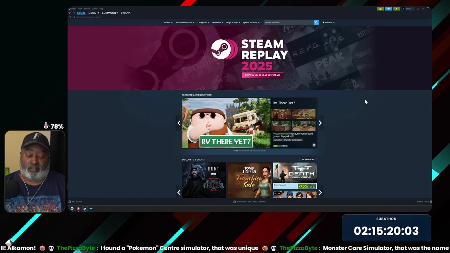Click the Browse More button

[308, 160]
